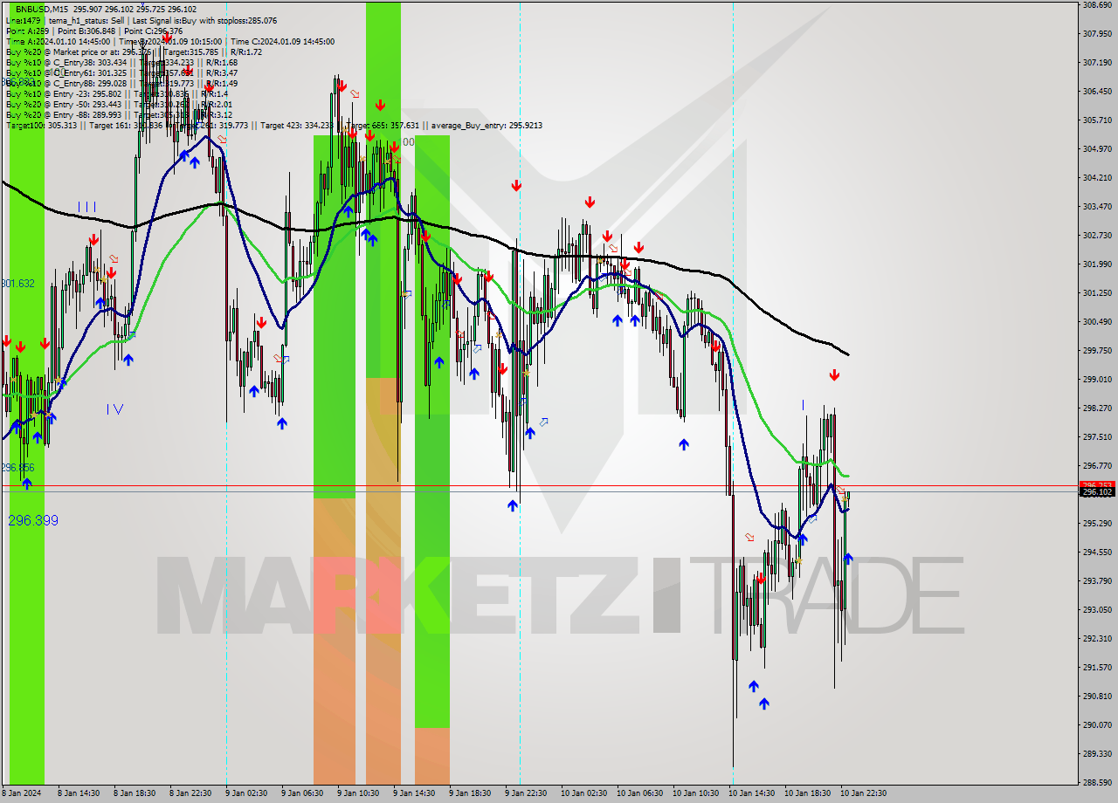
Task: Click the rightmost blue buy arrow near the 294.550 level
Action: (847, 559)
